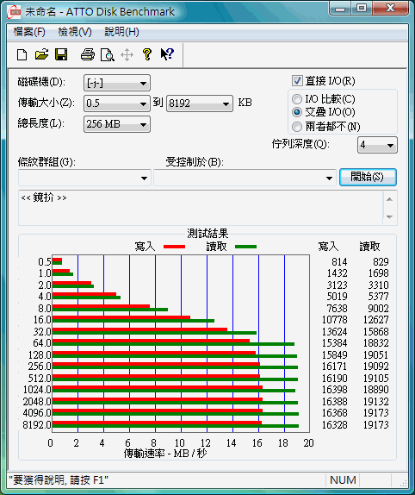This screenshot has width=415, height=495.
Task: Click the 512.0 row read value 19105
Action: [x=376, y=379]
